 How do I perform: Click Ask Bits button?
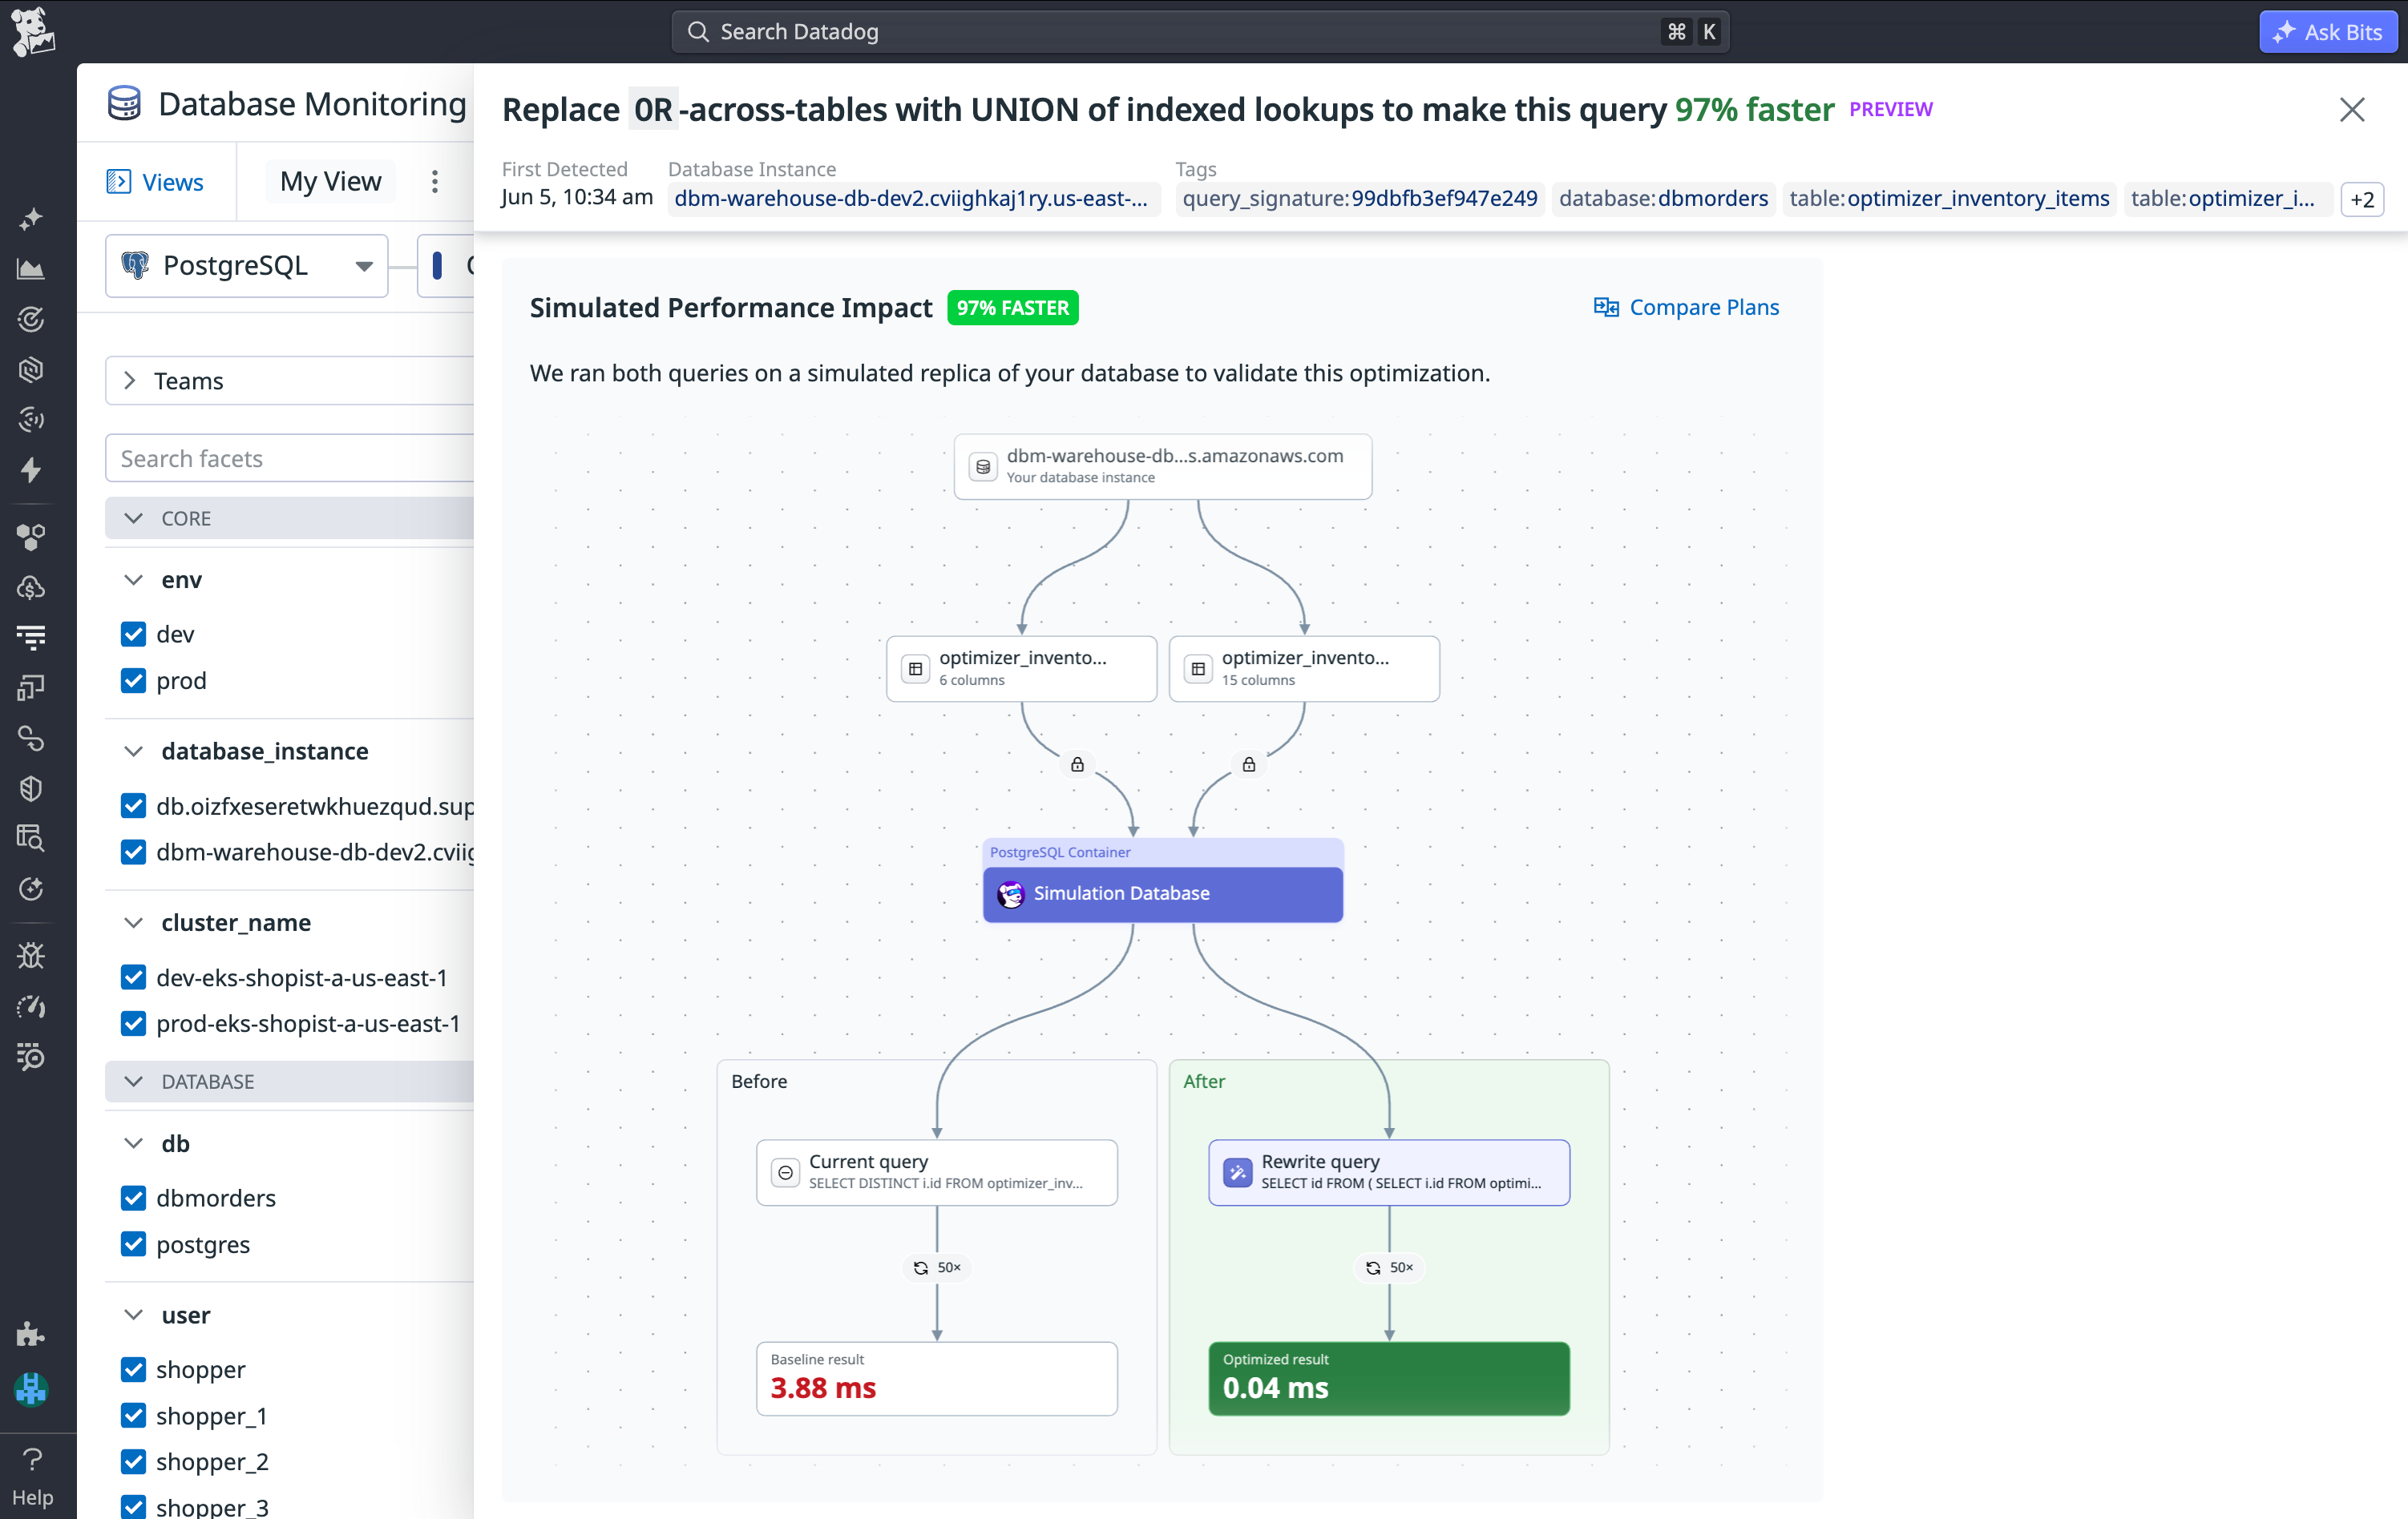(2327, 32)
